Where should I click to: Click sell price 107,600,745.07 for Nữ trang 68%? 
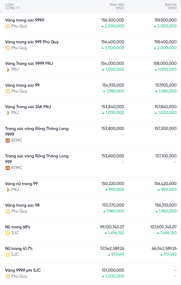[163, 227]
